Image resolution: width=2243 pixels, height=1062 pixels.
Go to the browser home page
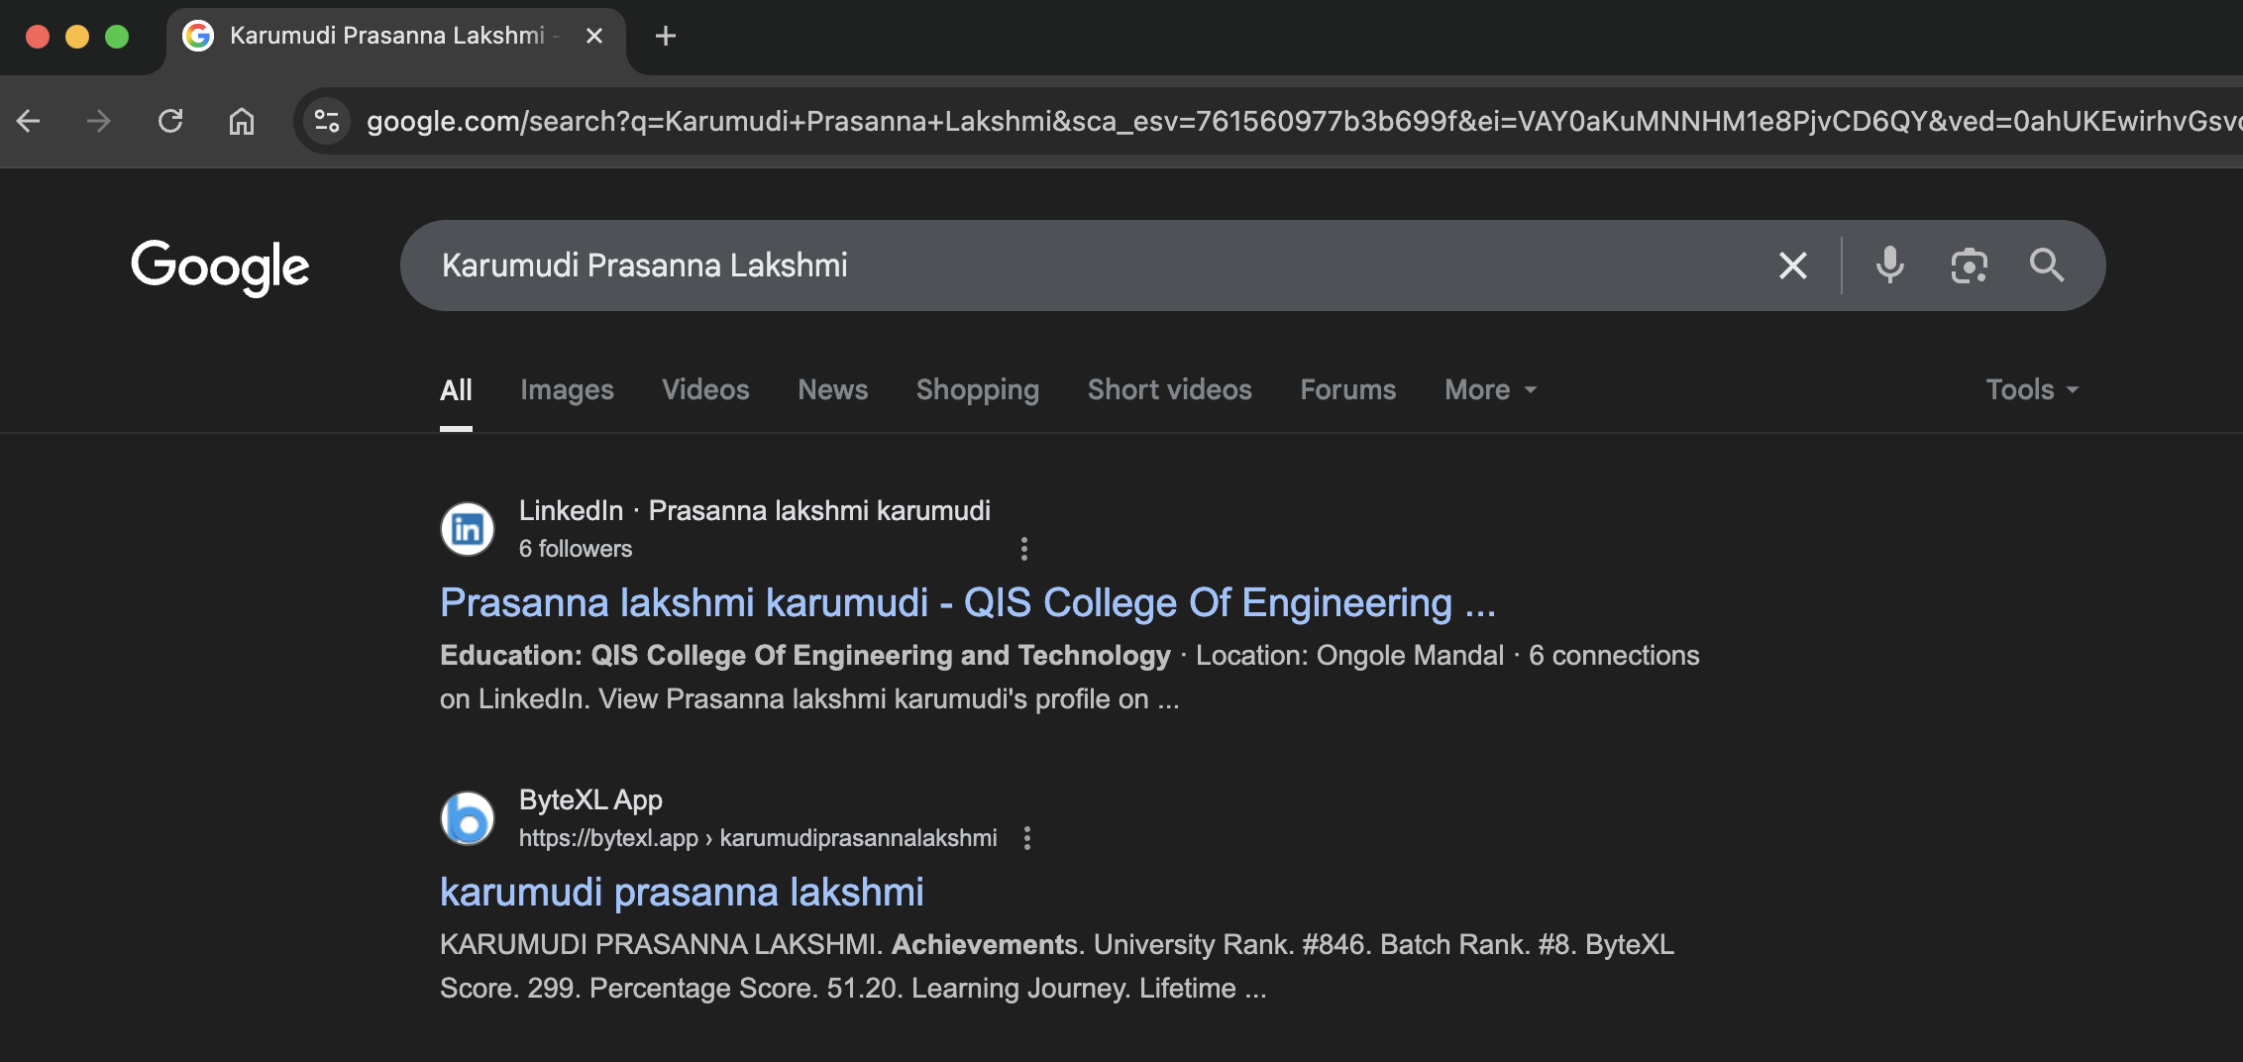click(x=242, y=121)
